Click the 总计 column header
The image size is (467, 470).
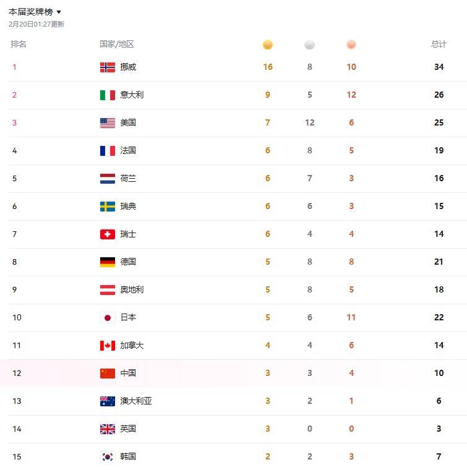[439, 44]
